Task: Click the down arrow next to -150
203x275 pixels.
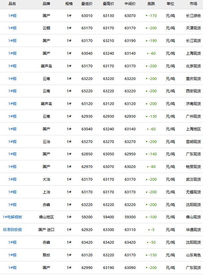Action: click(146, 255)
